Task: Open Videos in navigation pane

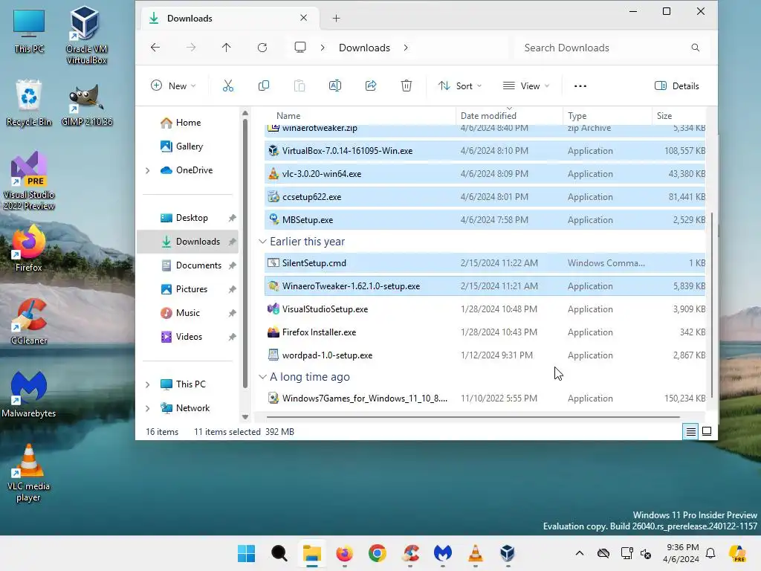Action: 189,337
